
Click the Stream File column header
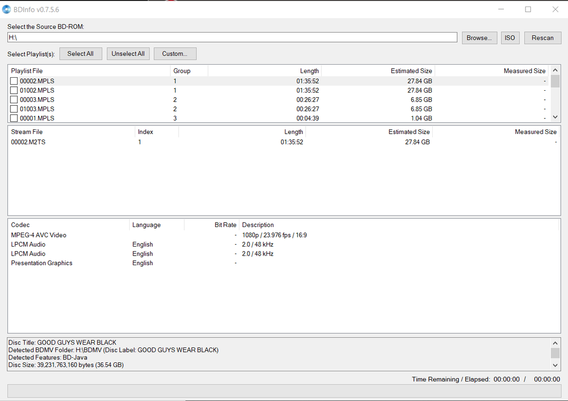point(71,132)
